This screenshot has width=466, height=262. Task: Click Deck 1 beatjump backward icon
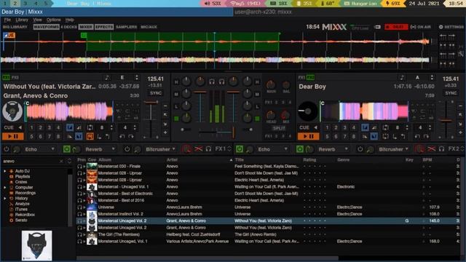tap(122, 137)
